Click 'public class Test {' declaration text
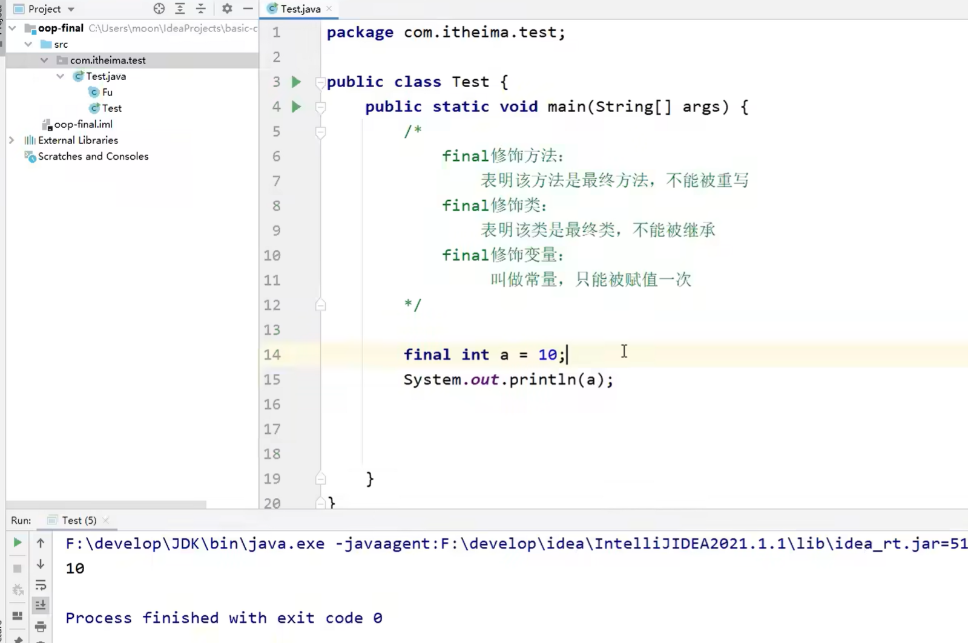 418,82
